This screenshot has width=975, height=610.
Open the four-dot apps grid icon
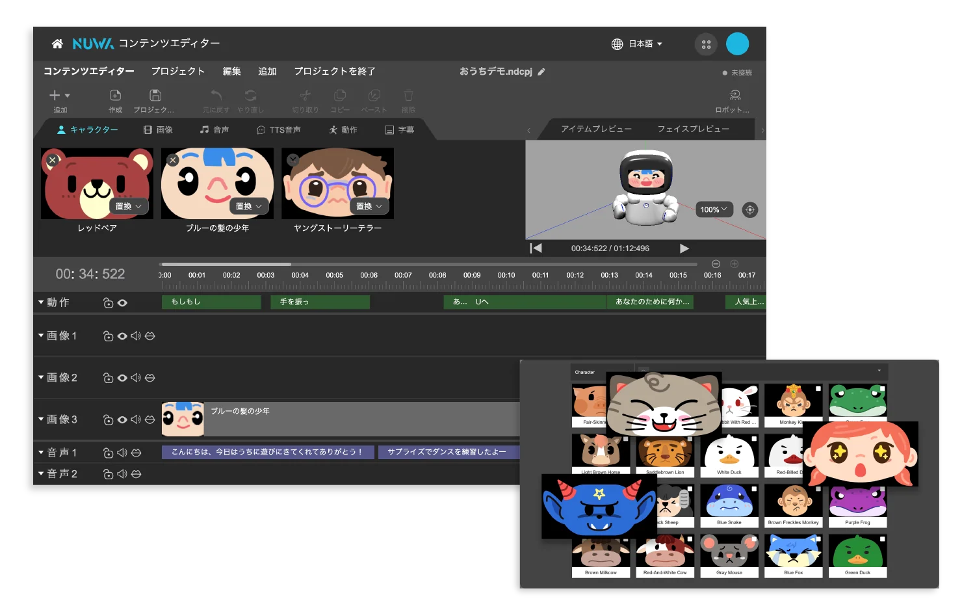pyautogui.click(x=706, y=44)
